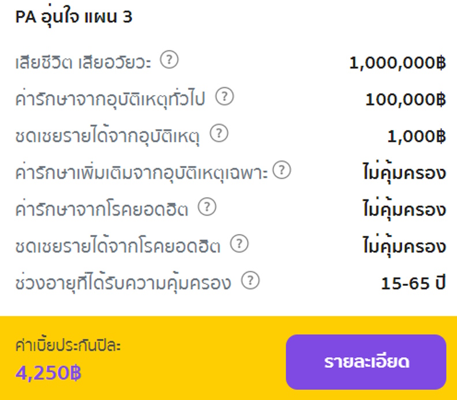Show help for ชดเชยรายได้จากอุบัติเหตุ
Viewport: 457px width, 400px height.
tap(219, 133)
